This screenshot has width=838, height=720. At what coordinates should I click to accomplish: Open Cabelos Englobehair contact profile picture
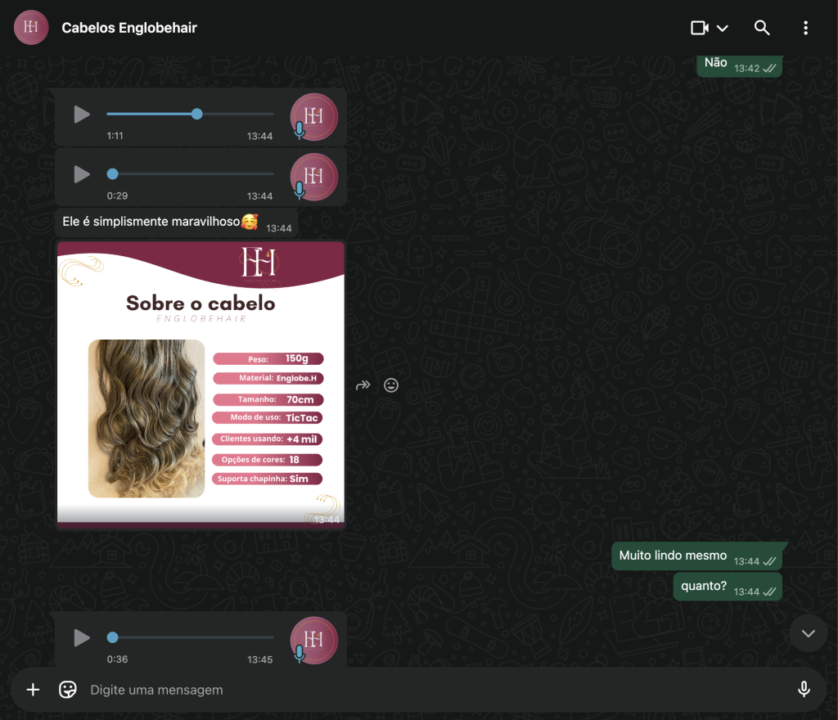(31, 28)
